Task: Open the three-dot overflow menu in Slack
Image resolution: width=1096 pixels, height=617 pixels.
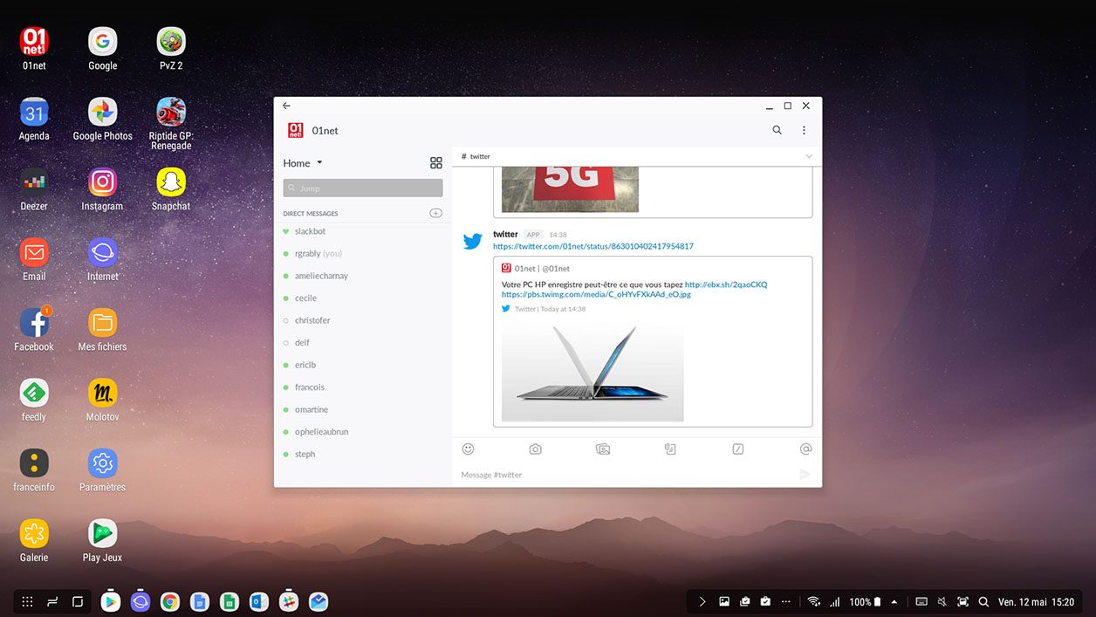Action: click(x=804, y=130)
